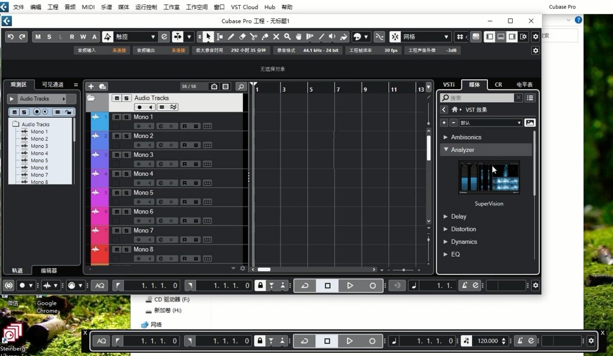Mute the Mono 1 track

point(117,117)
